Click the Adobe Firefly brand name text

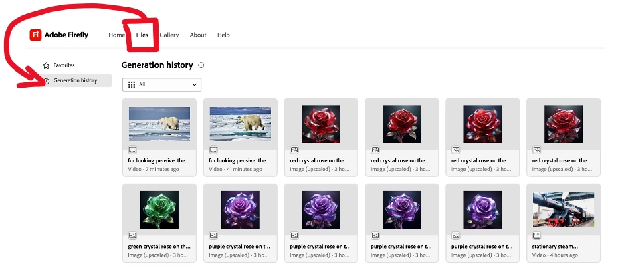[66, 35]
